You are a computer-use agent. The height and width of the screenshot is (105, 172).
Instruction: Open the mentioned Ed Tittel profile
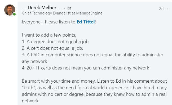[x=86, y=22]
